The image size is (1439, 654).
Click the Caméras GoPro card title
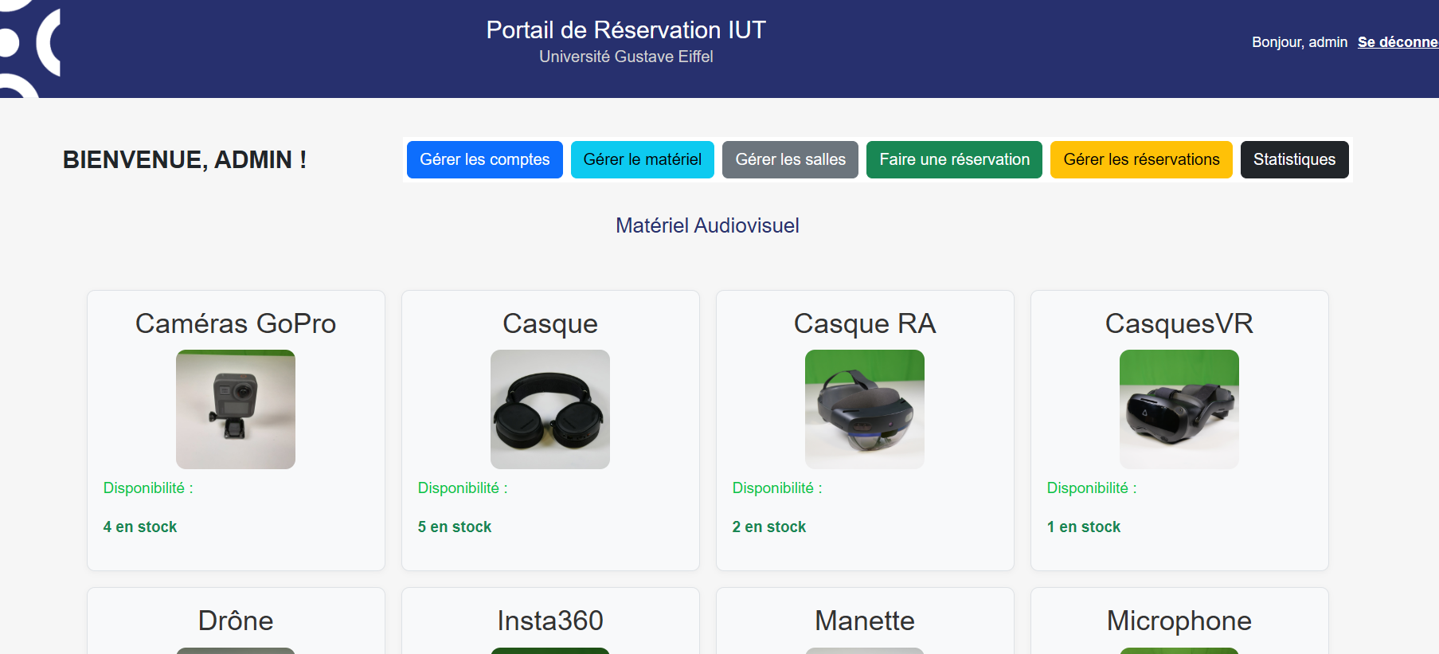click(x=236, y=323)
